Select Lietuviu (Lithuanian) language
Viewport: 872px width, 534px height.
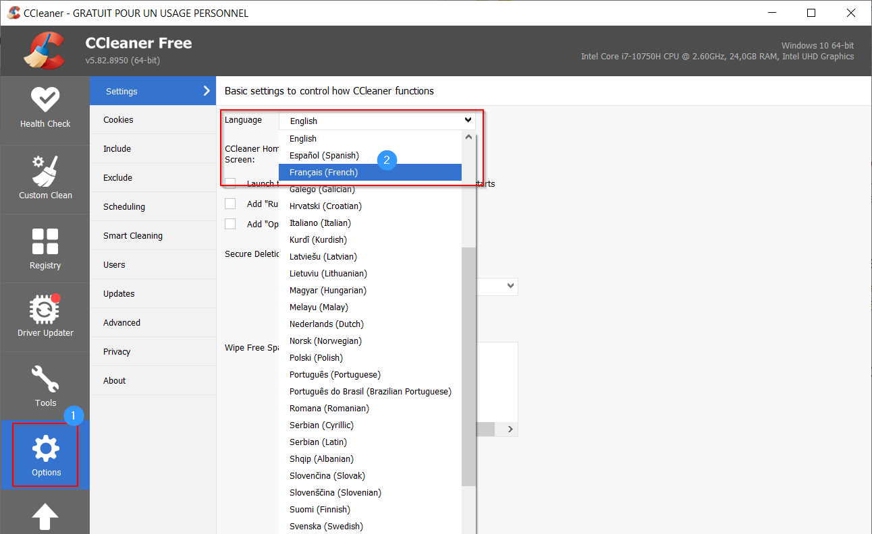tap(371, 274)
